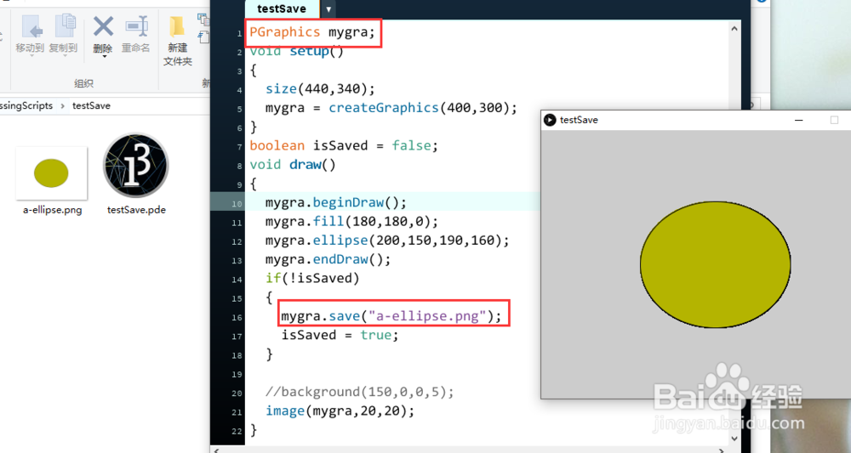Click the Processing icon in testSave sketch window title

(x=550, y=120)
